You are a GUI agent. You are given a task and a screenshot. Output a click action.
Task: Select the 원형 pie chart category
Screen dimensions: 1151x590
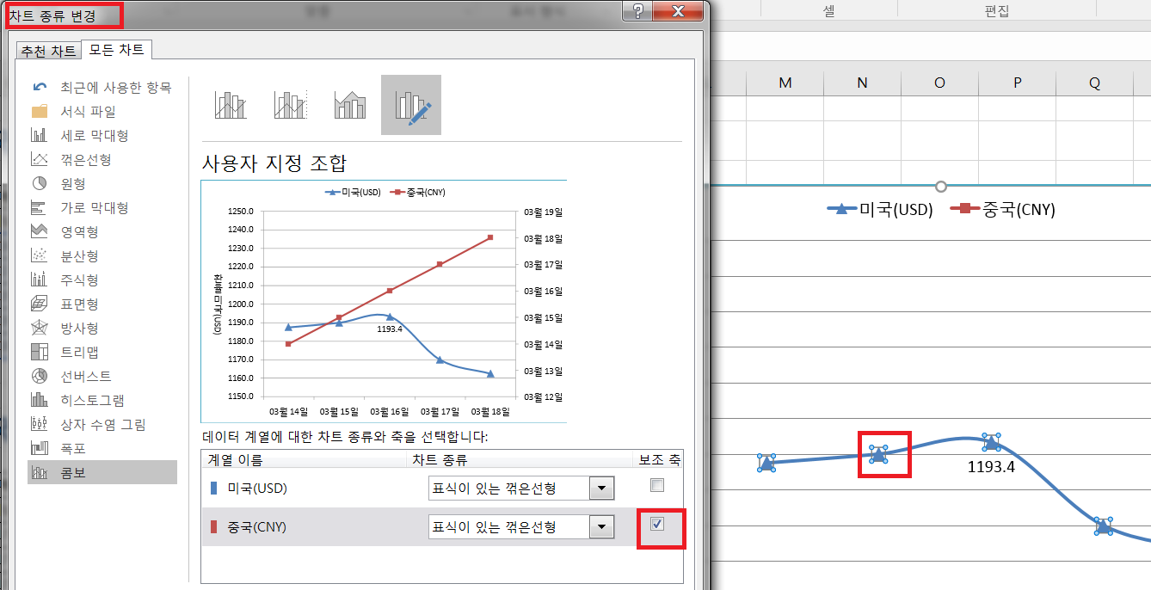tap(72, 184)
